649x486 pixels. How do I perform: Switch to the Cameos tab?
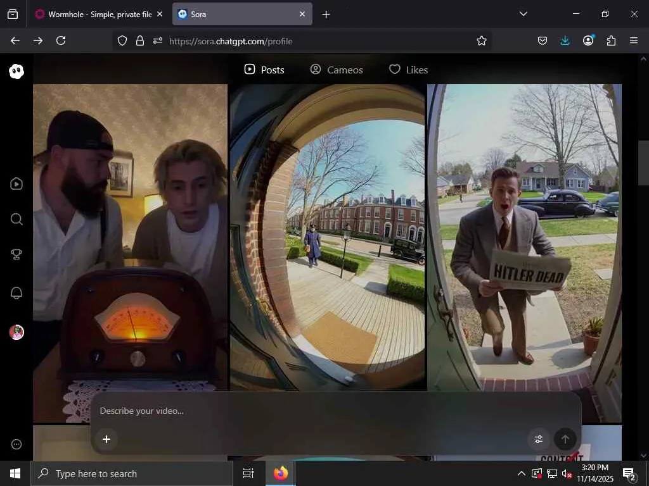(x=337, y=70)
